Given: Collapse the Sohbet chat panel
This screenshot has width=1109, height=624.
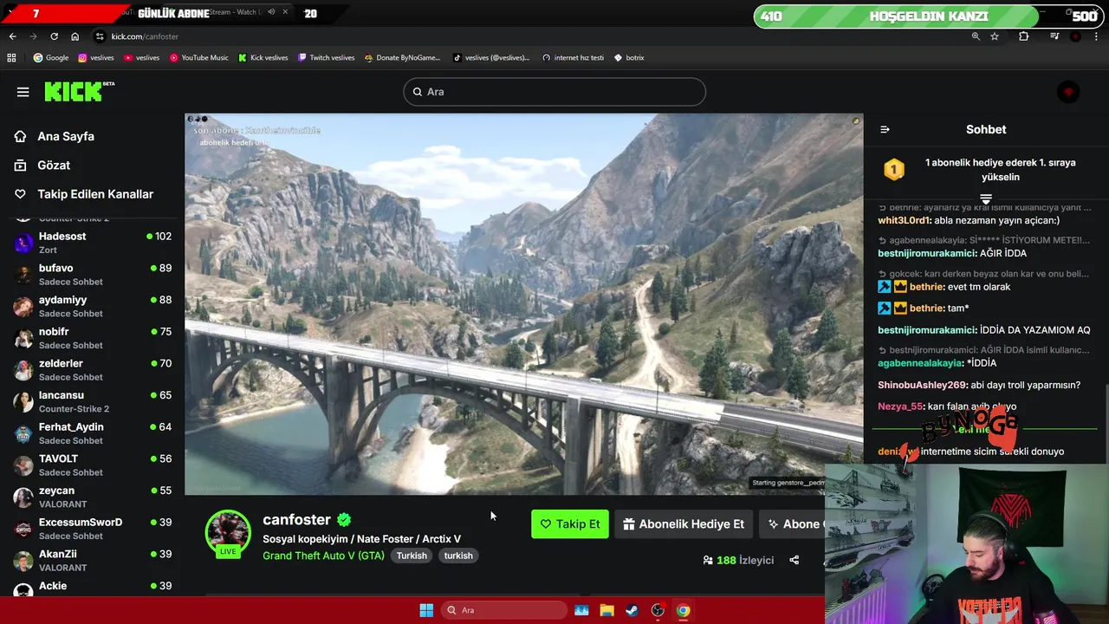Looking at the screenshot, I should [x=885, y=129].
